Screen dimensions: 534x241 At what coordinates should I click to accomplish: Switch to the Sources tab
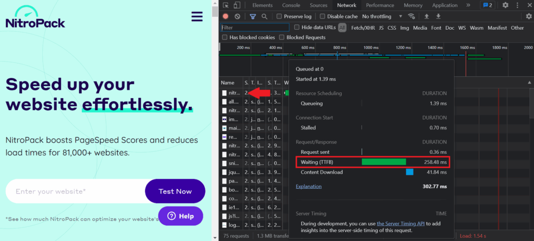319,5
